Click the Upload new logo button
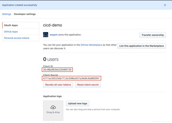This screenshot has width=172, height=123. pyautogui.click(x=78, y=103)
